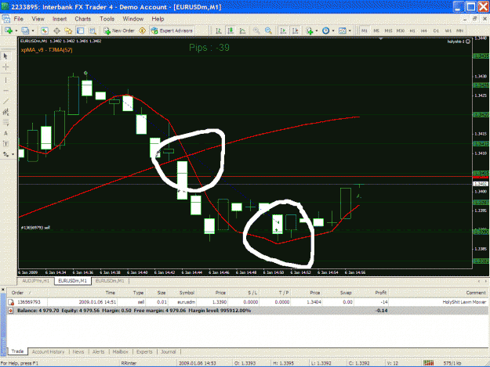Image resolution: width=490 pixels, height=367 pixels.
Task: Select the Text Label tool (T)
Action: tap(5, 144)
